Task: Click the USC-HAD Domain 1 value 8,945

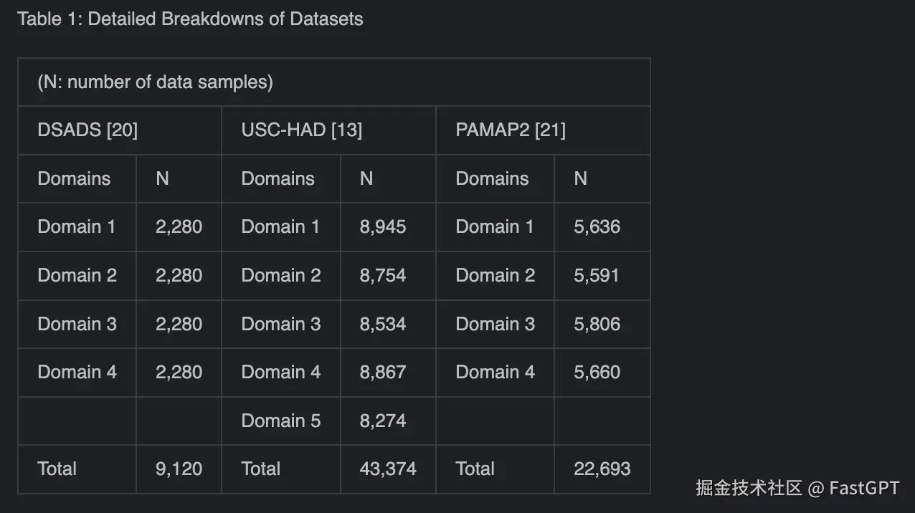Action: pos(383,227)
